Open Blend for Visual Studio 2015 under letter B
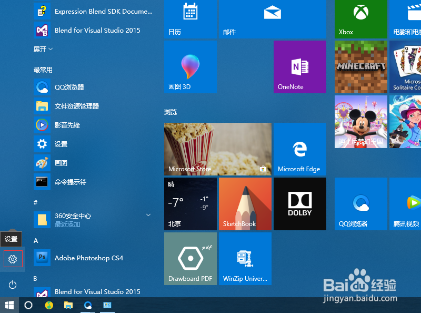421x313 pixels. pyautogui.click(x=94, y=292)
